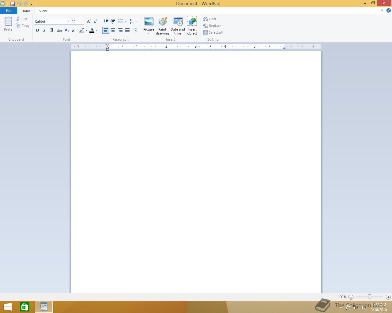Click the Undo arrow in quick access toolbar
Screen dimensions: 392x313
click(x=19, y=4)
